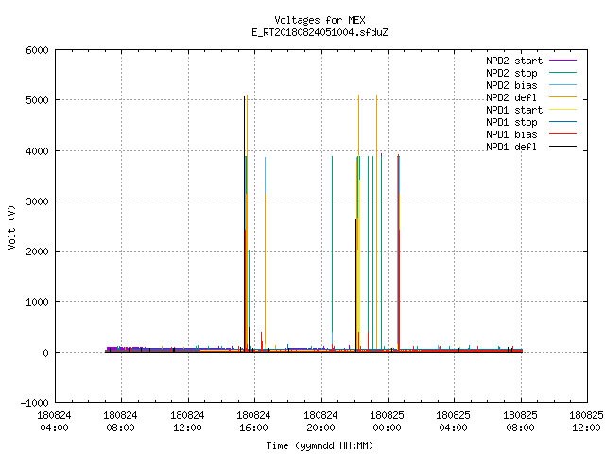This screenshot has height=454, width=605.
Task: Click the '180824 20:00' x-axis tick label
Action: pyautogui.click(x=320, y=422)
